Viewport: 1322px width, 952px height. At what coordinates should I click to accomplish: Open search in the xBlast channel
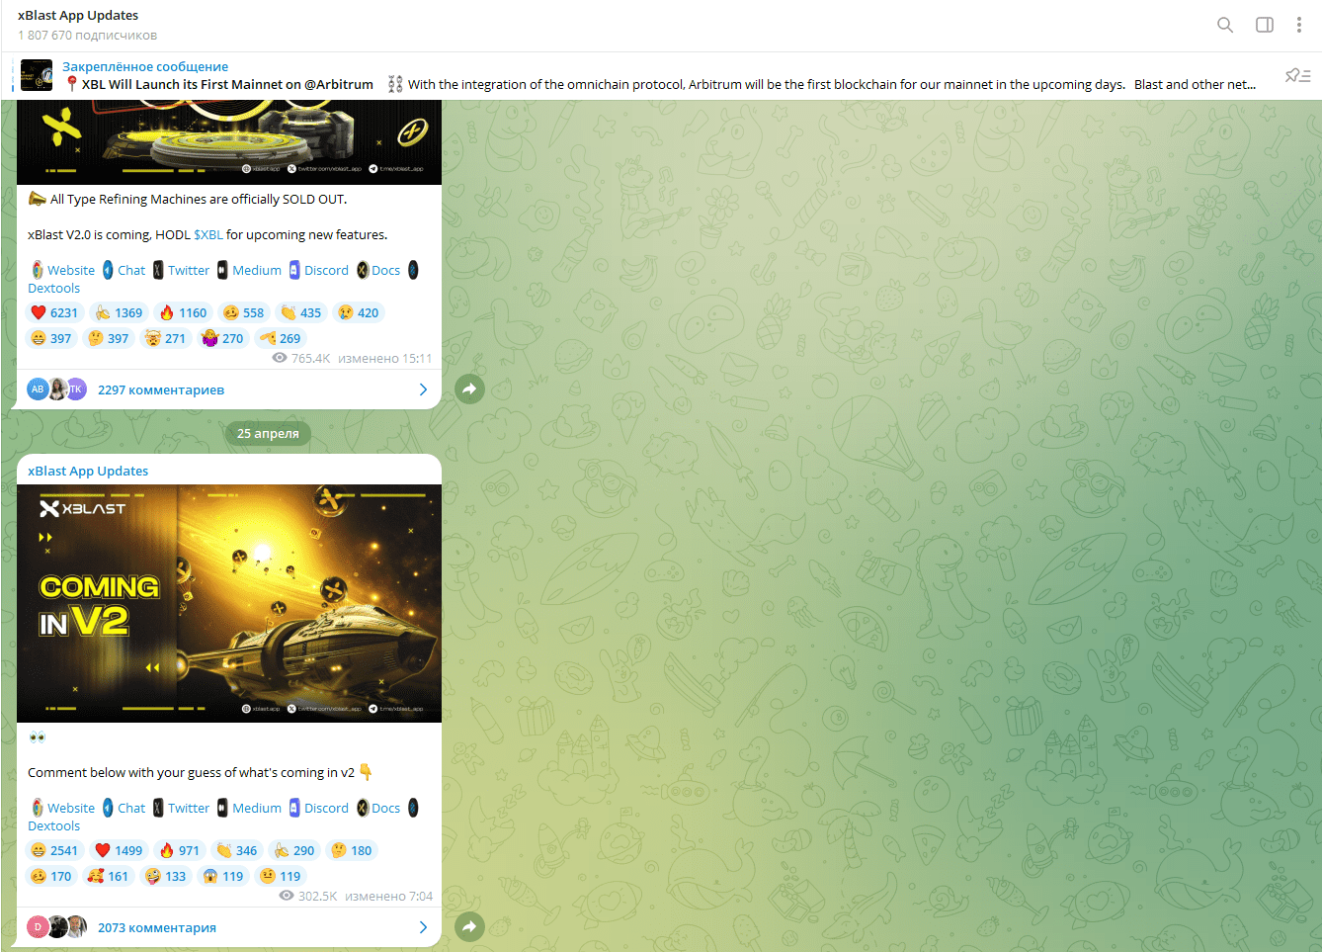[1225, 25]
